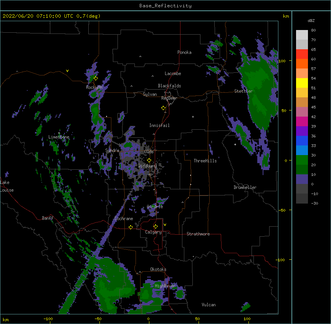Click the dBZ legend heading

coord(311,20)
